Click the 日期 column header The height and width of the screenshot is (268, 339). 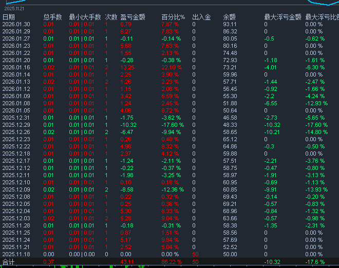point(9,17)
